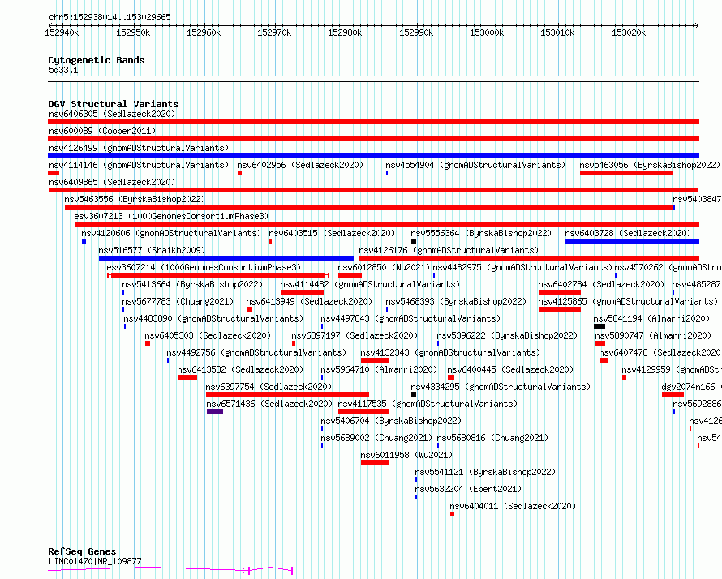Click the blue bar of nsv4126499
722x579 pixels.
373,156
